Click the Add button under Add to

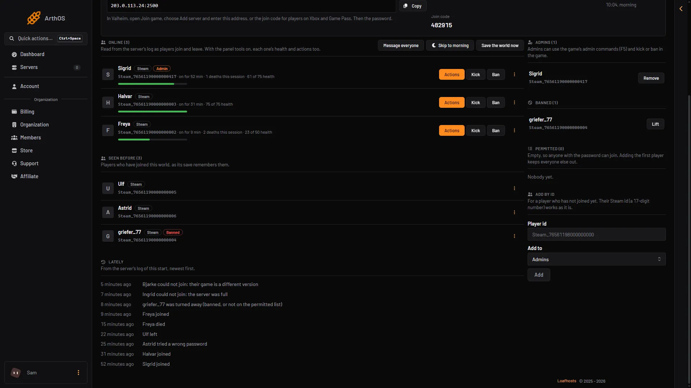click(x=539, y=275)
